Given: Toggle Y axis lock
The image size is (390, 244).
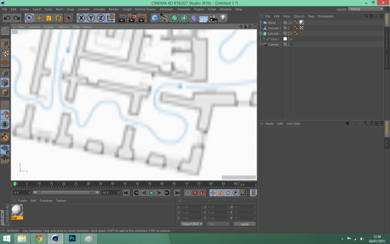Looking at the screenshot, I should [91, 18].
